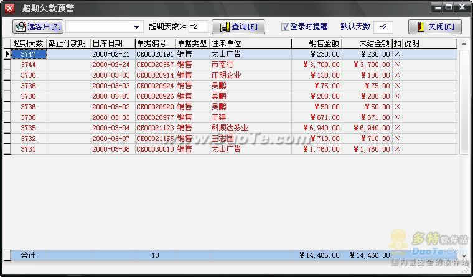Click date cell 2000-02-21
Image resolution: width=473 pixels, height=277 pixels.
click(113, 54)
